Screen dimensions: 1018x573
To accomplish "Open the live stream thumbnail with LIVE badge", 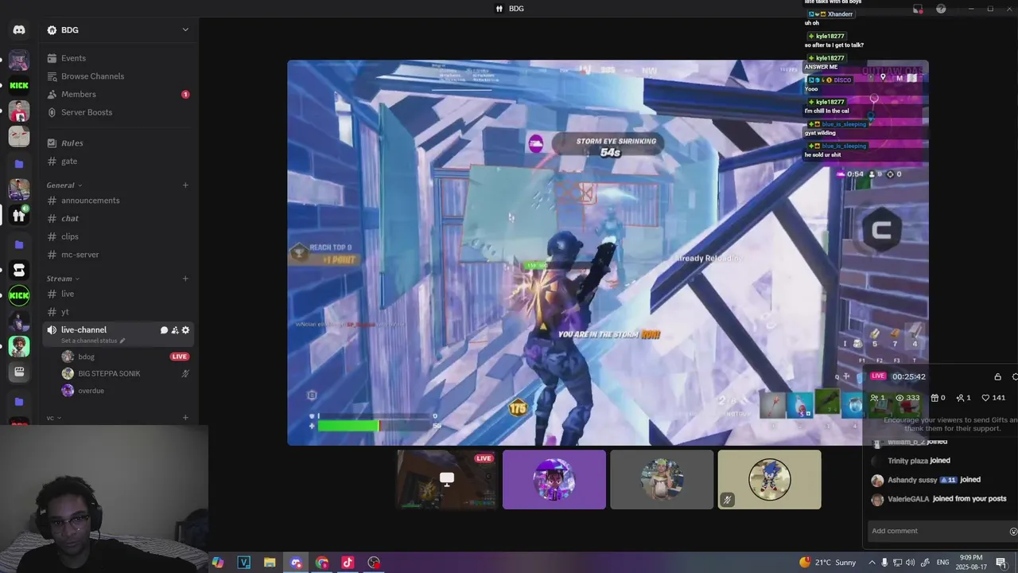I will click(447, 479).
